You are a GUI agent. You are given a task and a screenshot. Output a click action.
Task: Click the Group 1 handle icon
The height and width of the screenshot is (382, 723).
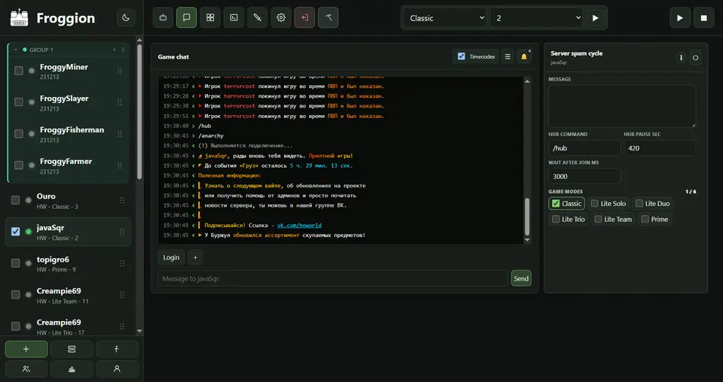123,50
